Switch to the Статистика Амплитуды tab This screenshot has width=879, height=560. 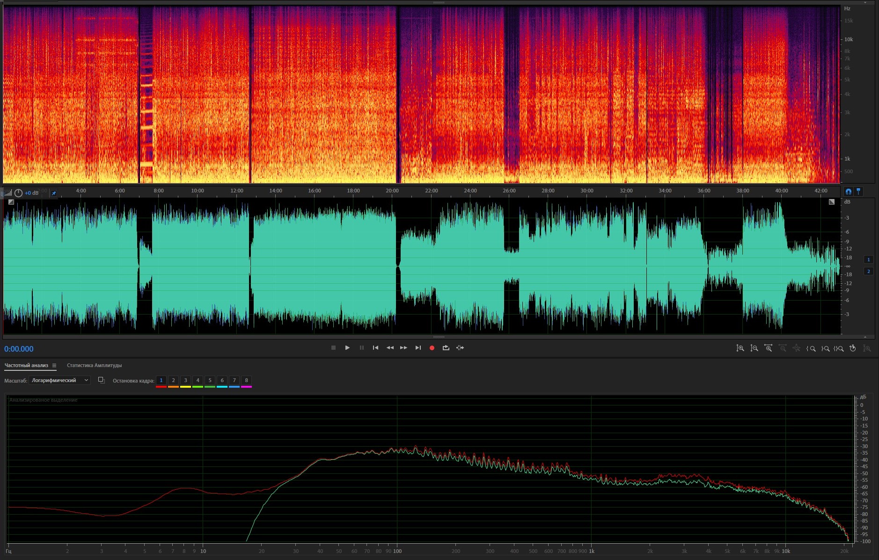pos(94,365)
